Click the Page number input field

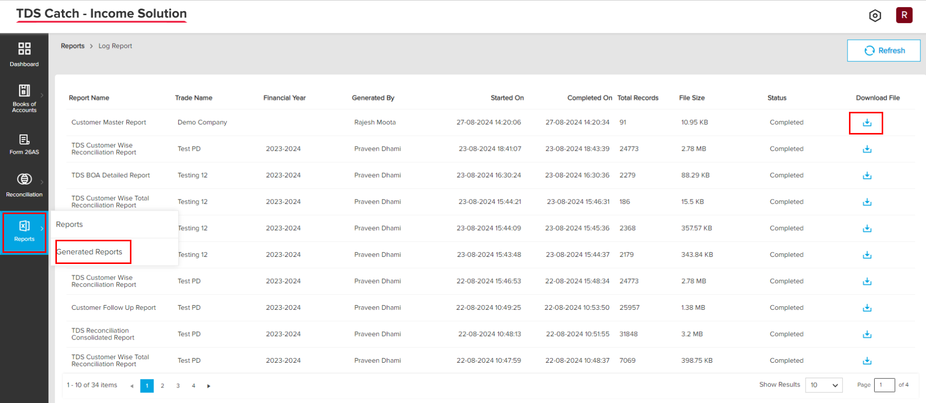(x=884, y=385)
